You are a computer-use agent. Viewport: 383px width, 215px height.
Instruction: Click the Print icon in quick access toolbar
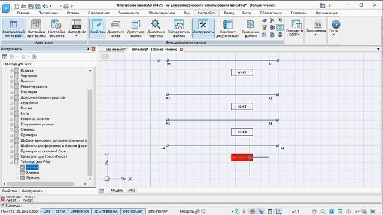pos(66,6)
